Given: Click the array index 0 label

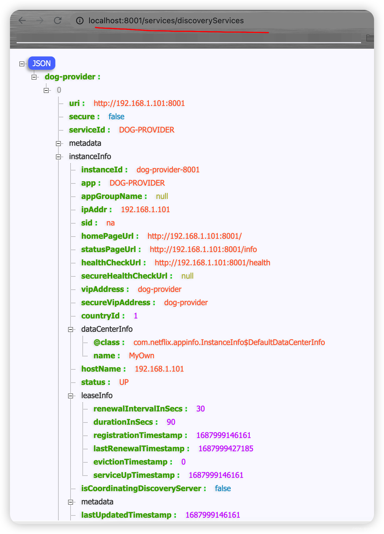Looking at the screenshot, I should [59, 90].
